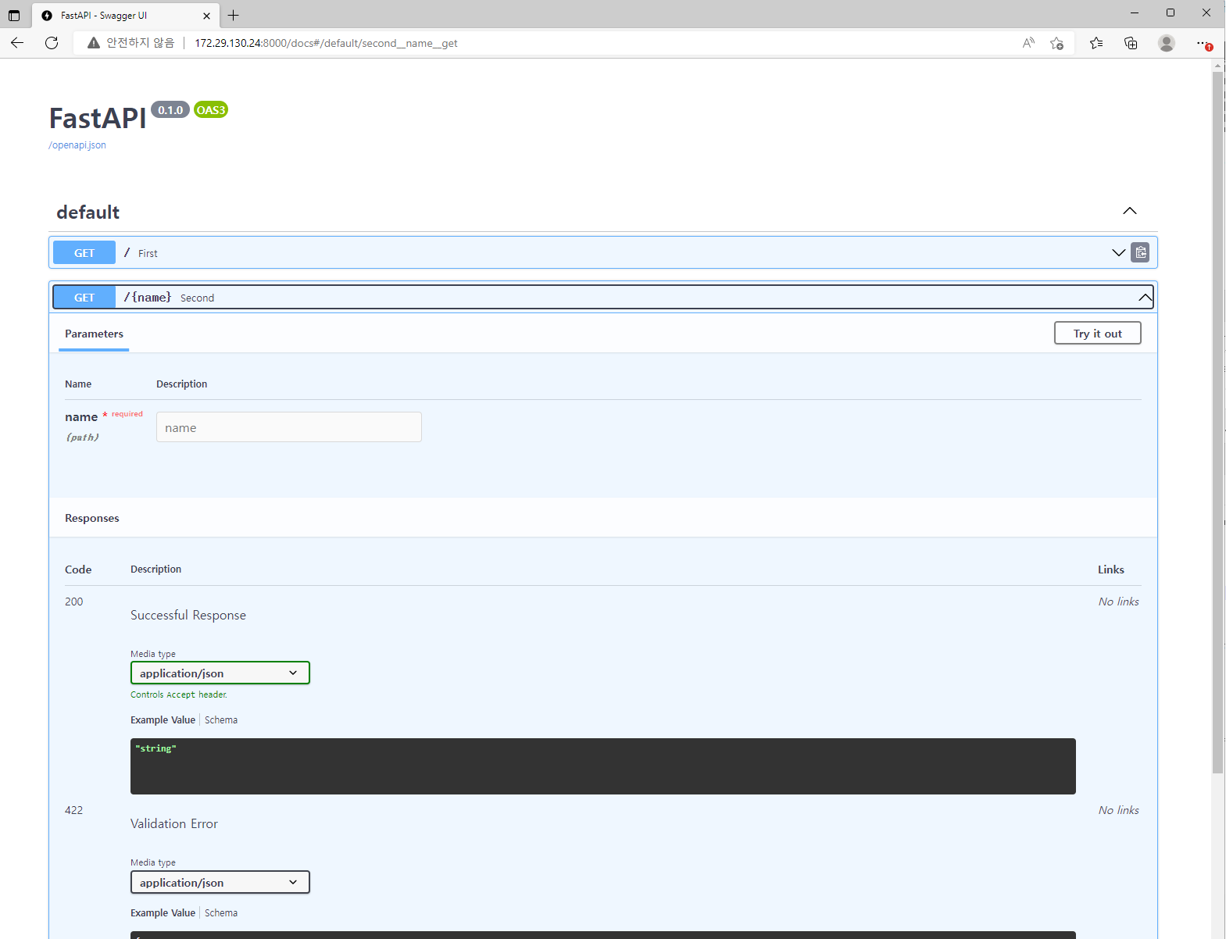
Task: Click the No links text for 200 response
Action: tap(1119, 602)
